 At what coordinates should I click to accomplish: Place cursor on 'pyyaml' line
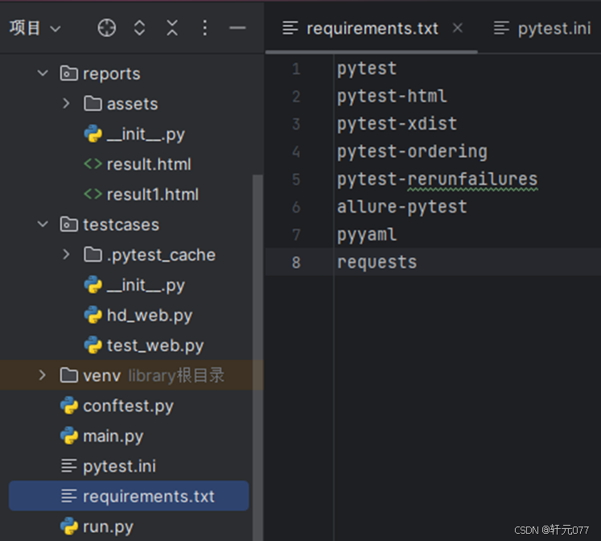coord(366,234)
